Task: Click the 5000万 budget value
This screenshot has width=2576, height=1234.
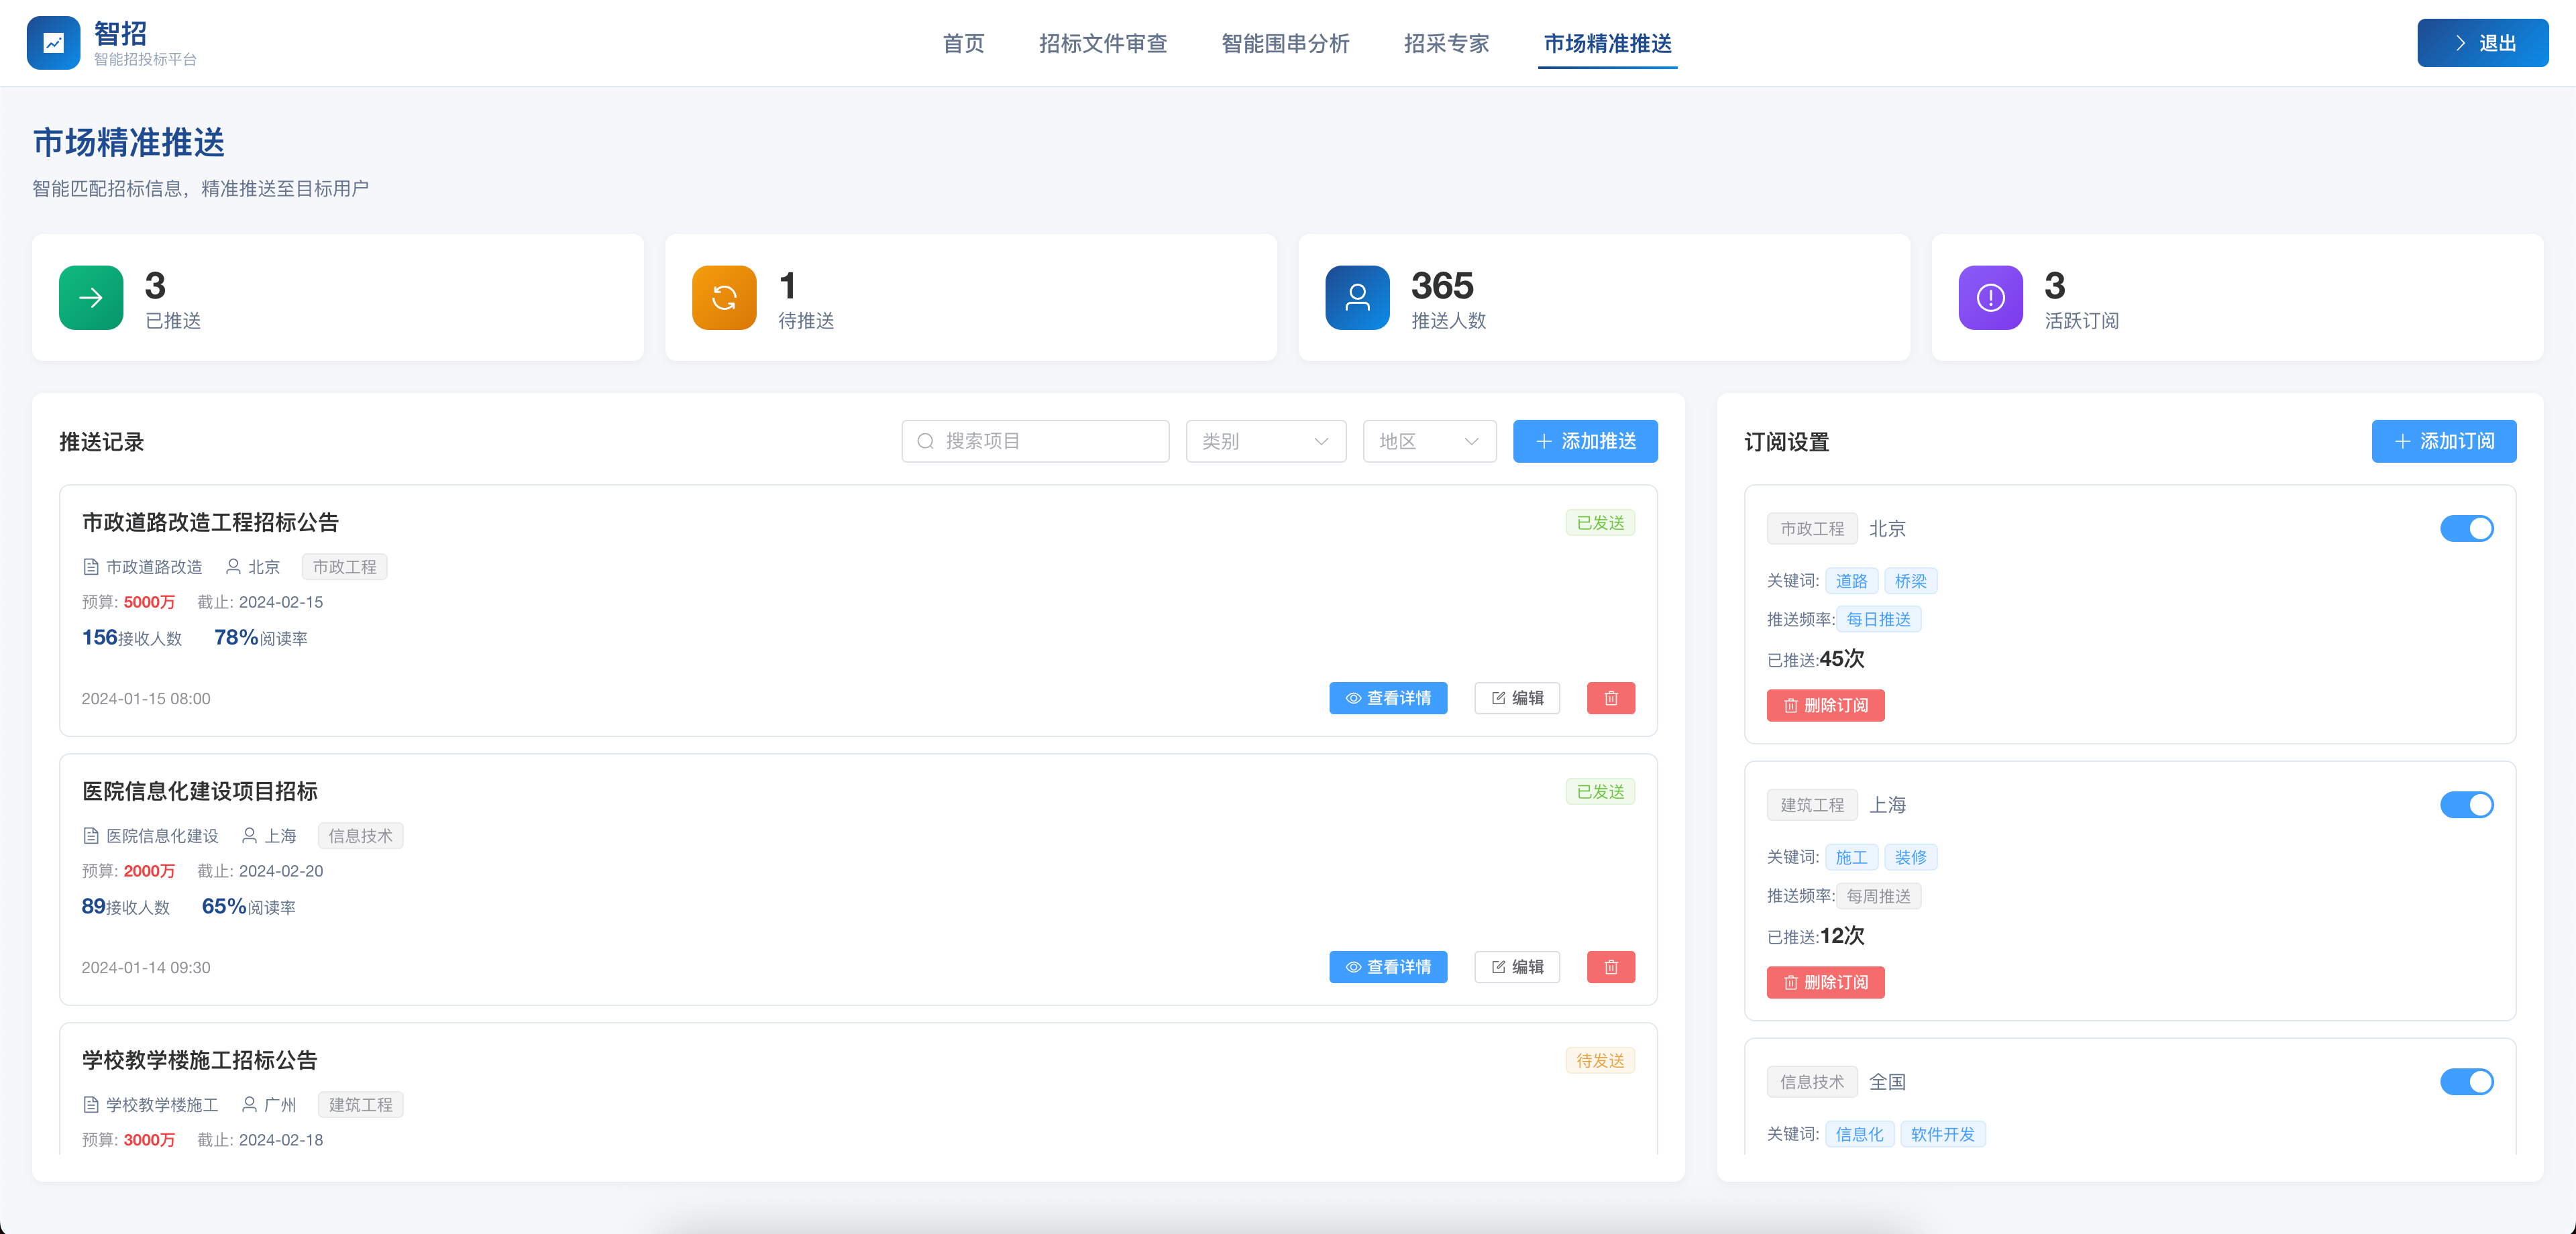Action: (149, 602)
